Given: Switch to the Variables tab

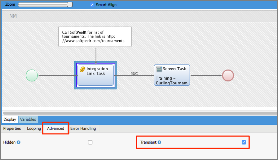Looking at the screenshot, I should point(28,119).
